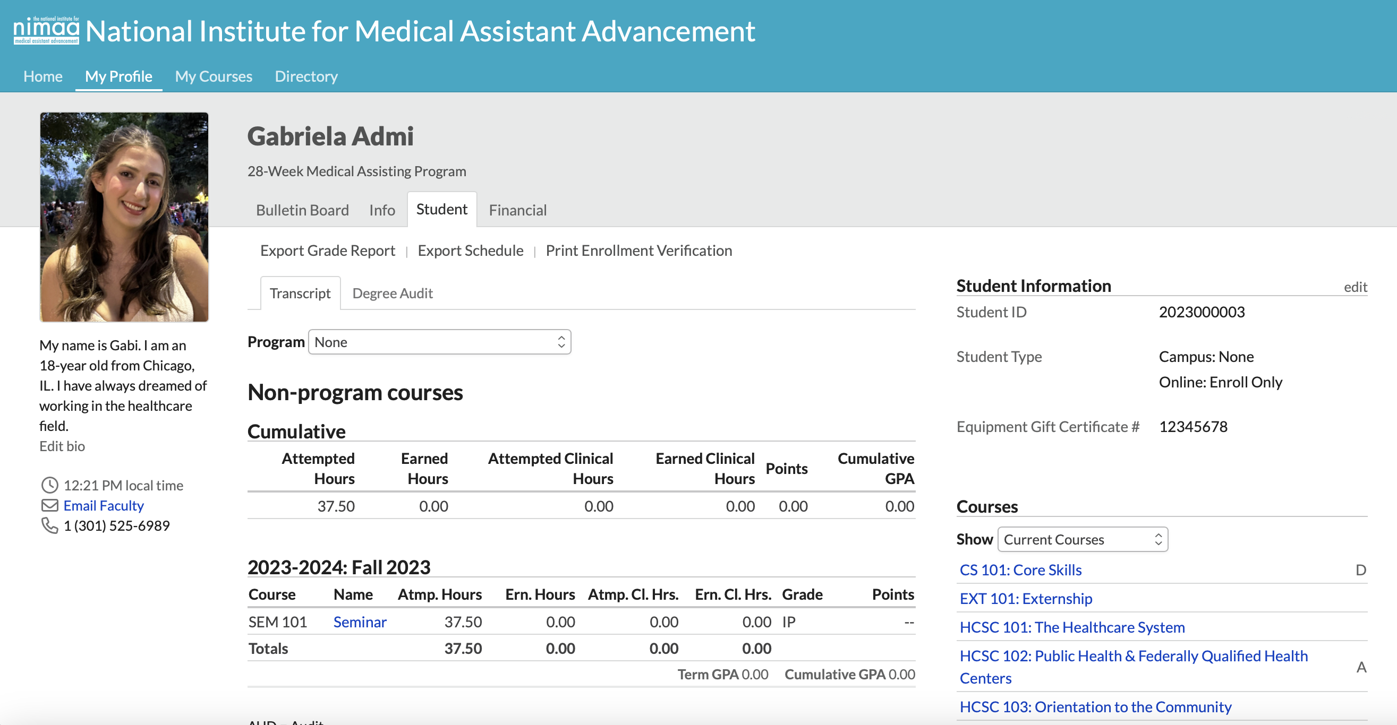Click Export Grade Report link

[x=328, y=251]
